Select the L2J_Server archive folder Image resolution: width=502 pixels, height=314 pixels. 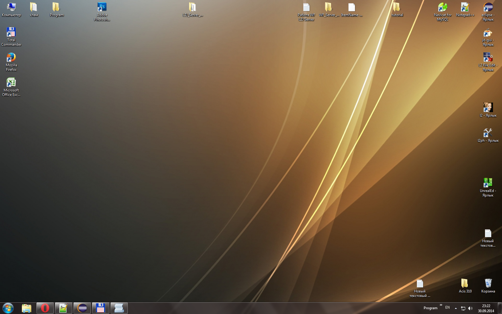pos(193,10)
